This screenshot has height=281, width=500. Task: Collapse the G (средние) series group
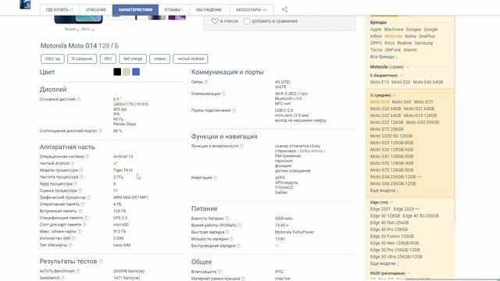click(394, 95)
